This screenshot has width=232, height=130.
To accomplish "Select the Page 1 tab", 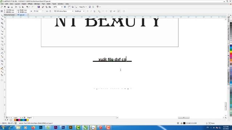I will pos(29,118).
